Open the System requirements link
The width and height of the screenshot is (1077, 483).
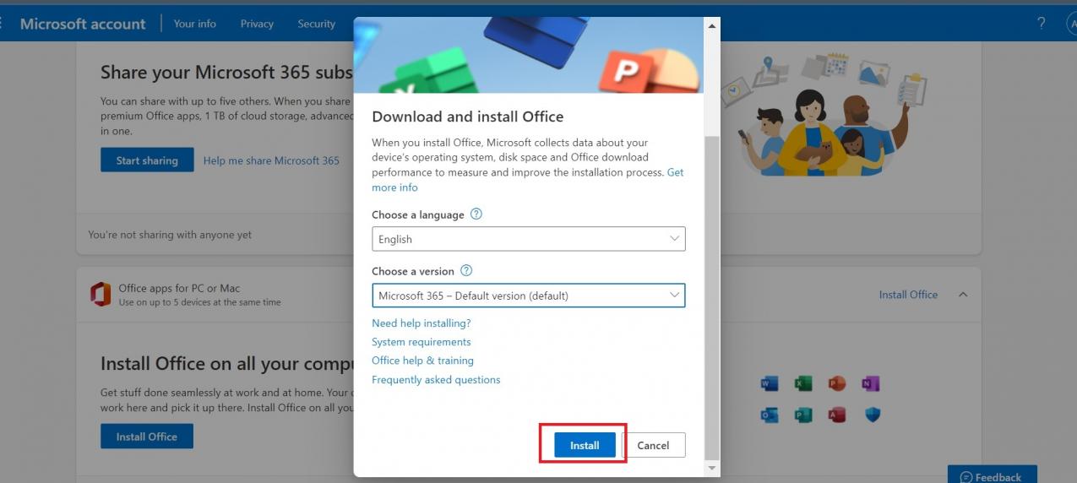pyautogui.click(x=422, y=342)
